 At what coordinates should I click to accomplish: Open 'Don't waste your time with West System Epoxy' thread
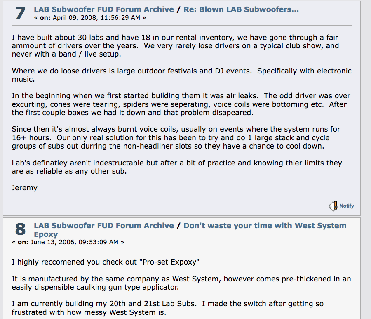point(190,230)
